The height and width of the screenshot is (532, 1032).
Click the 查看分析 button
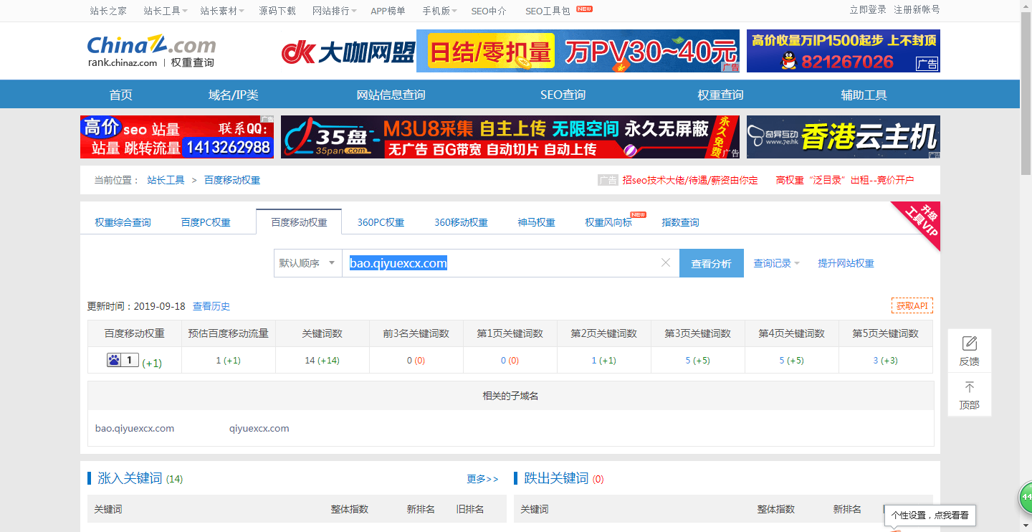711,263
